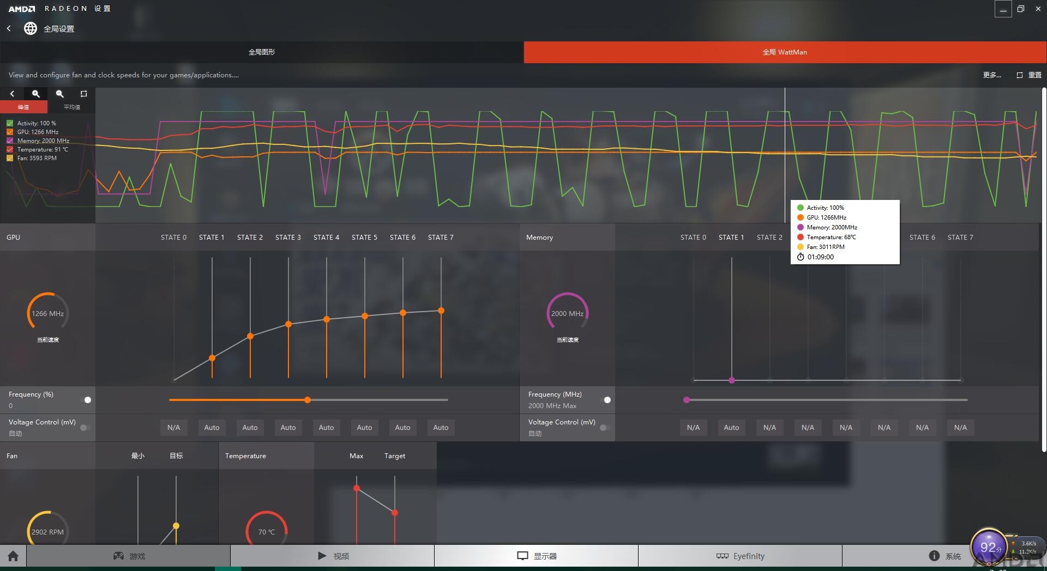Viewport: 1047px width, 571px height.
Task: Zoom in on the WattMan graph
Action: click(36, 94)
